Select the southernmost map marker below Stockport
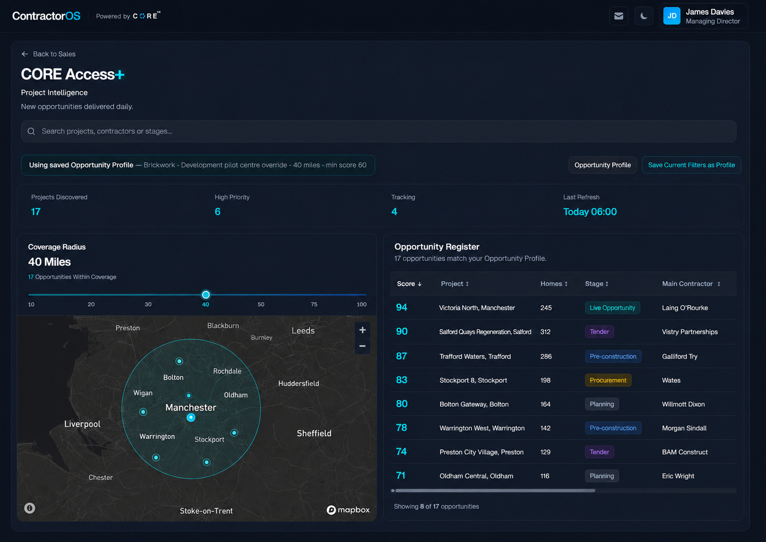The height and width of the screenshot is (542, 766). click(207, 462)
